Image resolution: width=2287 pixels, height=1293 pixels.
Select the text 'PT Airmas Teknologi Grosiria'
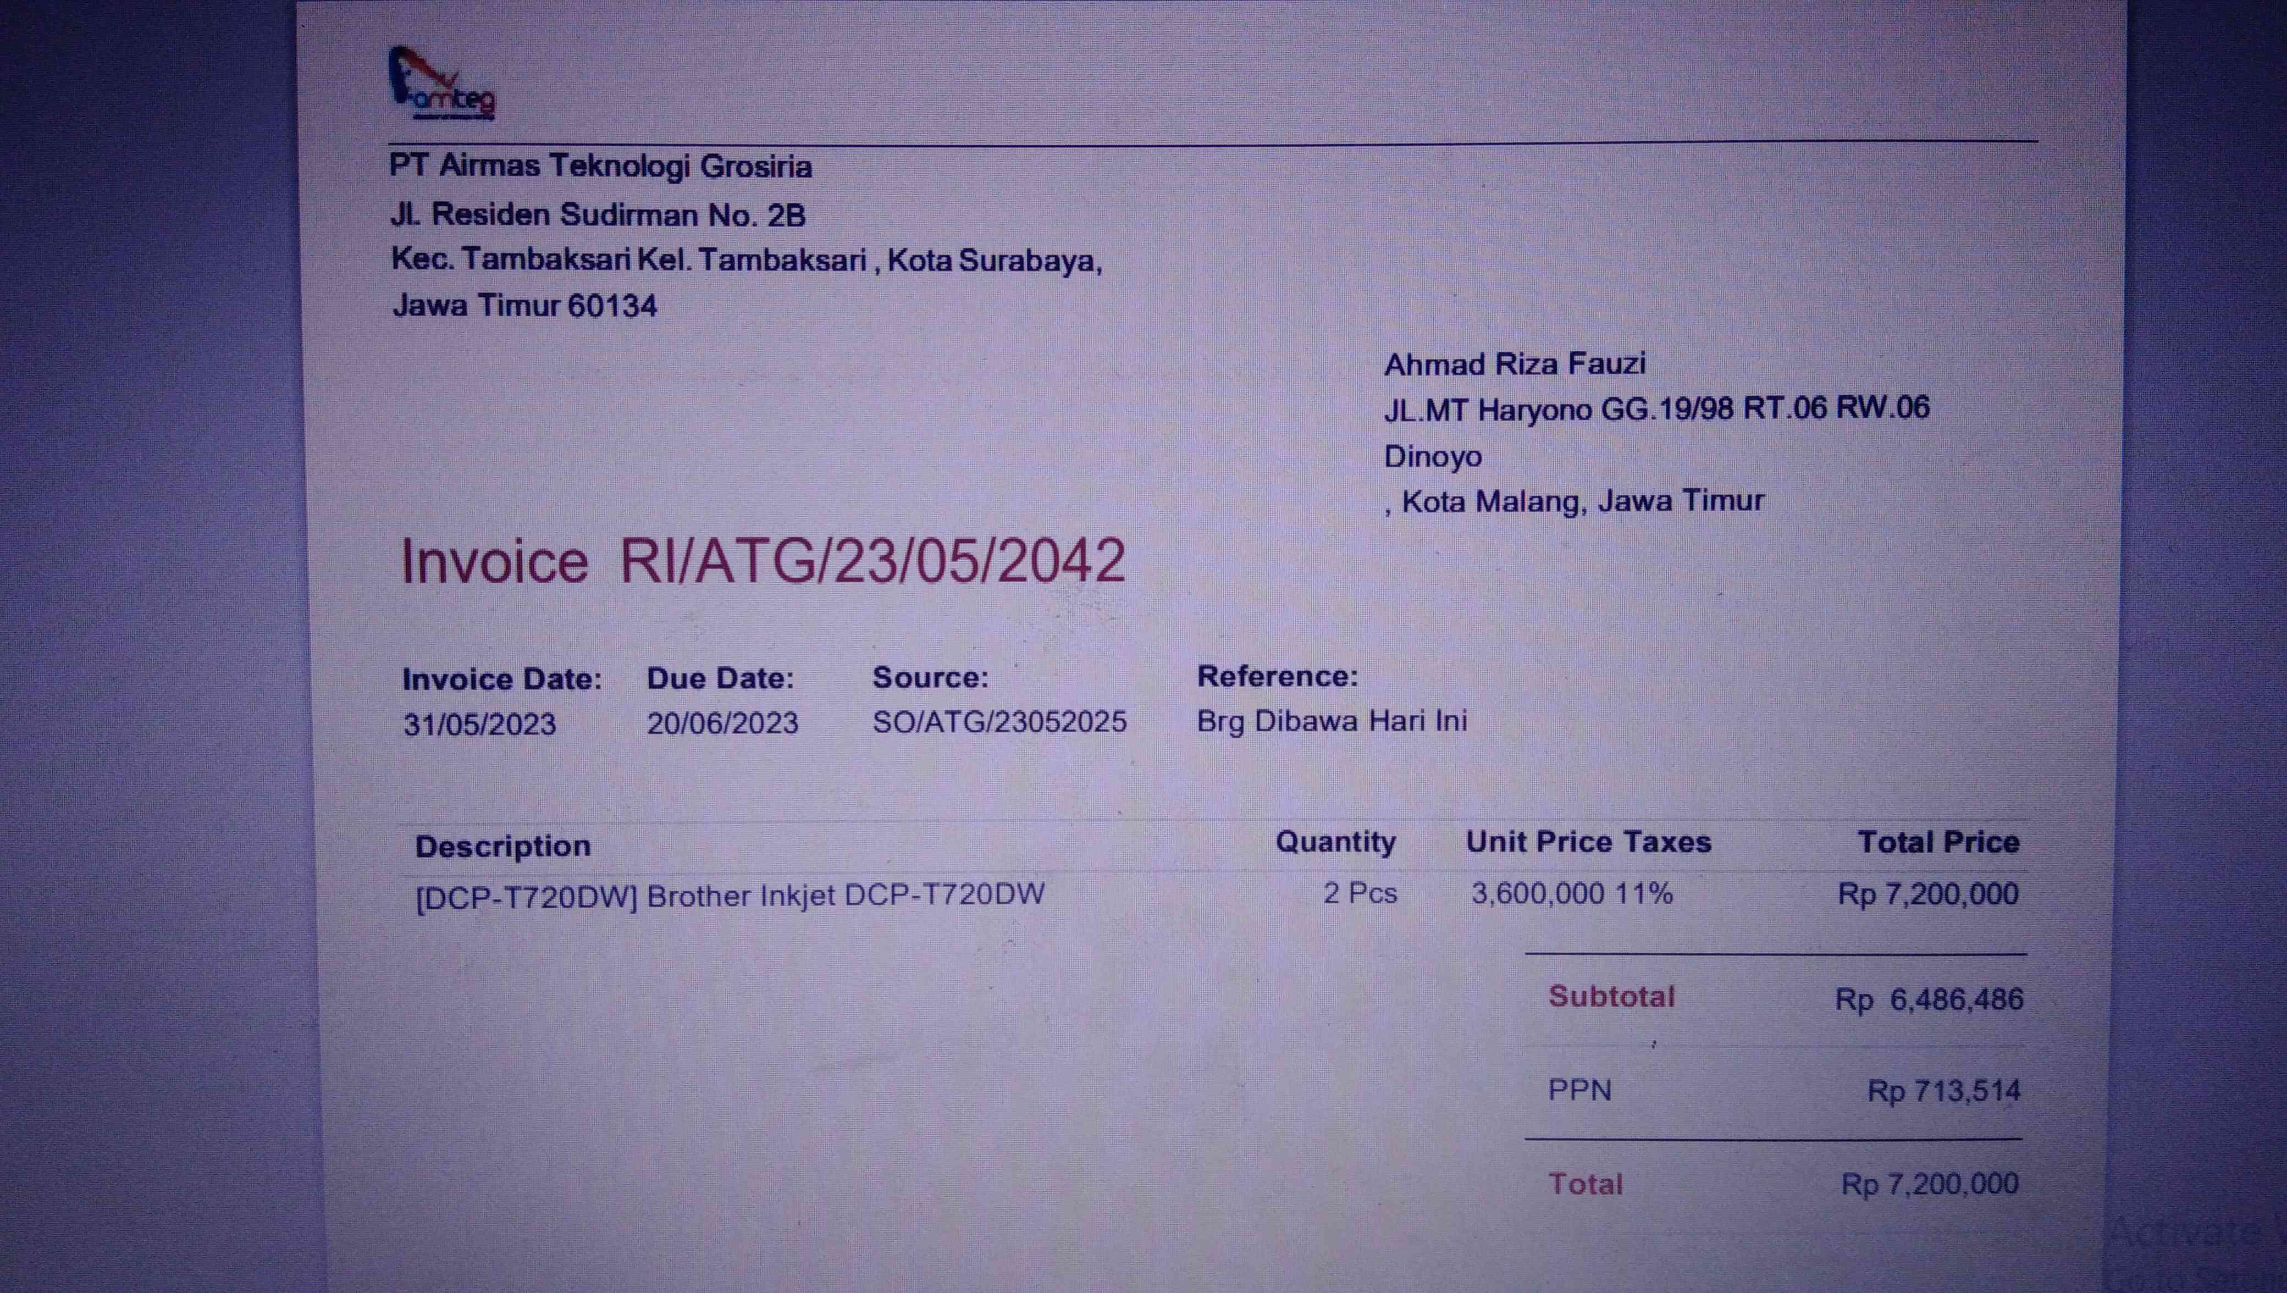tap(601, 166)
